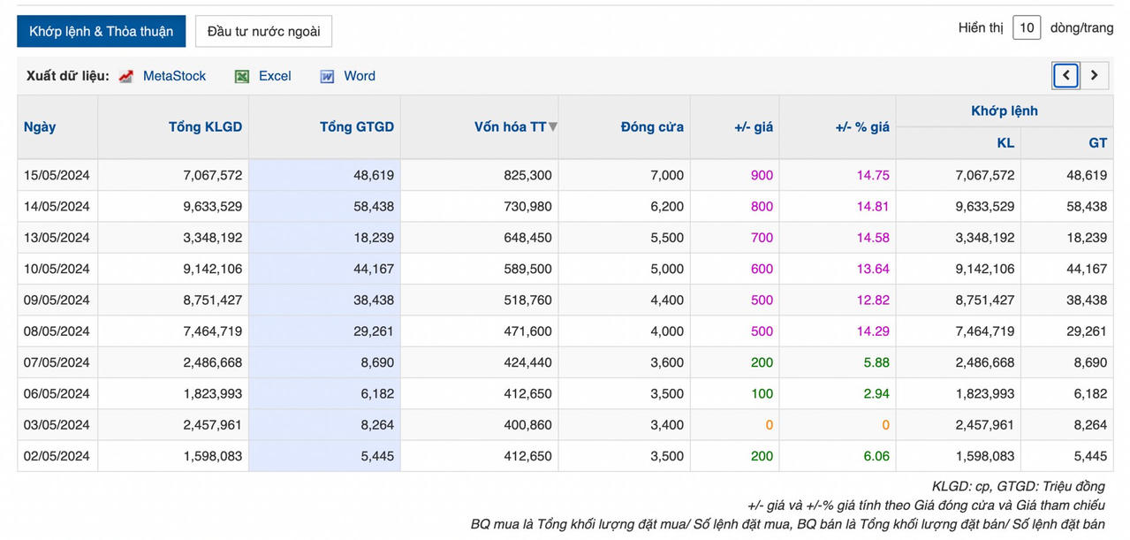Select the 15/05/2024 date row
This screenshot has width=1130, height=540.
click(57, 176)
